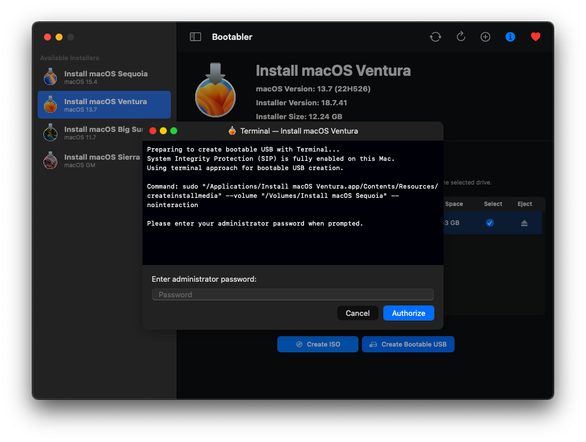Select Install macOS Ventura in sidebar
The width and height of the screenshot is (586, 442).
(104, 105)
